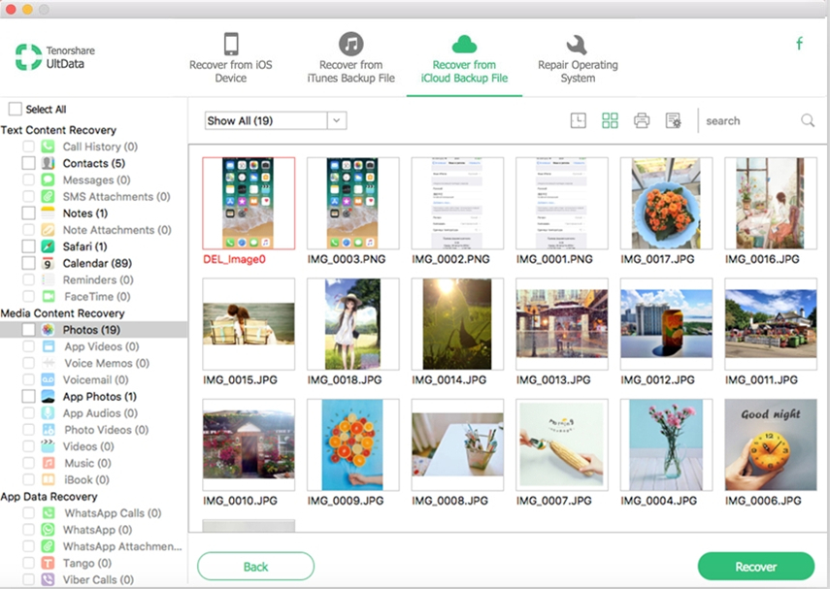Open the export settings icon
Image resolution: width=830 pixels, height=589 pixels.
point(674,120)
